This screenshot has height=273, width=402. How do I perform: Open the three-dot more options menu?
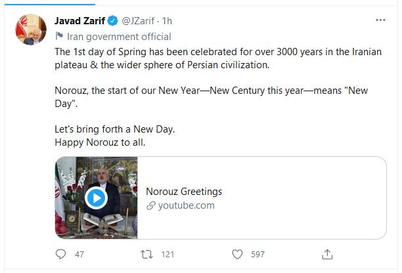[380, 20]
